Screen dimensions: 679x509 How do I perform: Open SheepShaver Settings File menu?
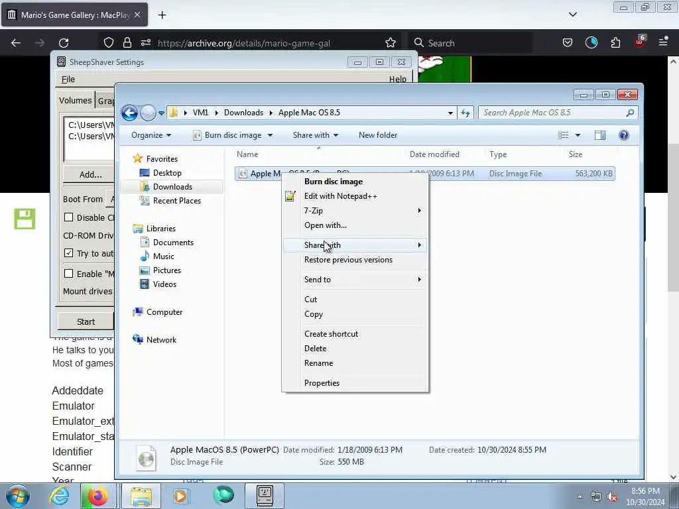pos(68,80)
